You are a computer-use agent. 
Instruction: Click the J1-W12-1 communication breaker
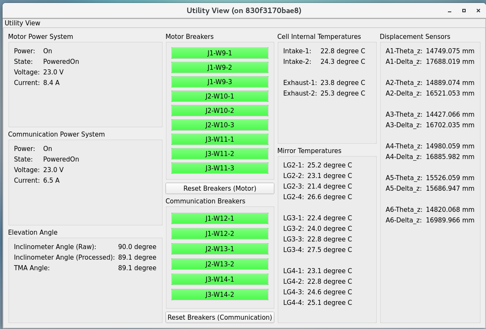click(220, 219)
